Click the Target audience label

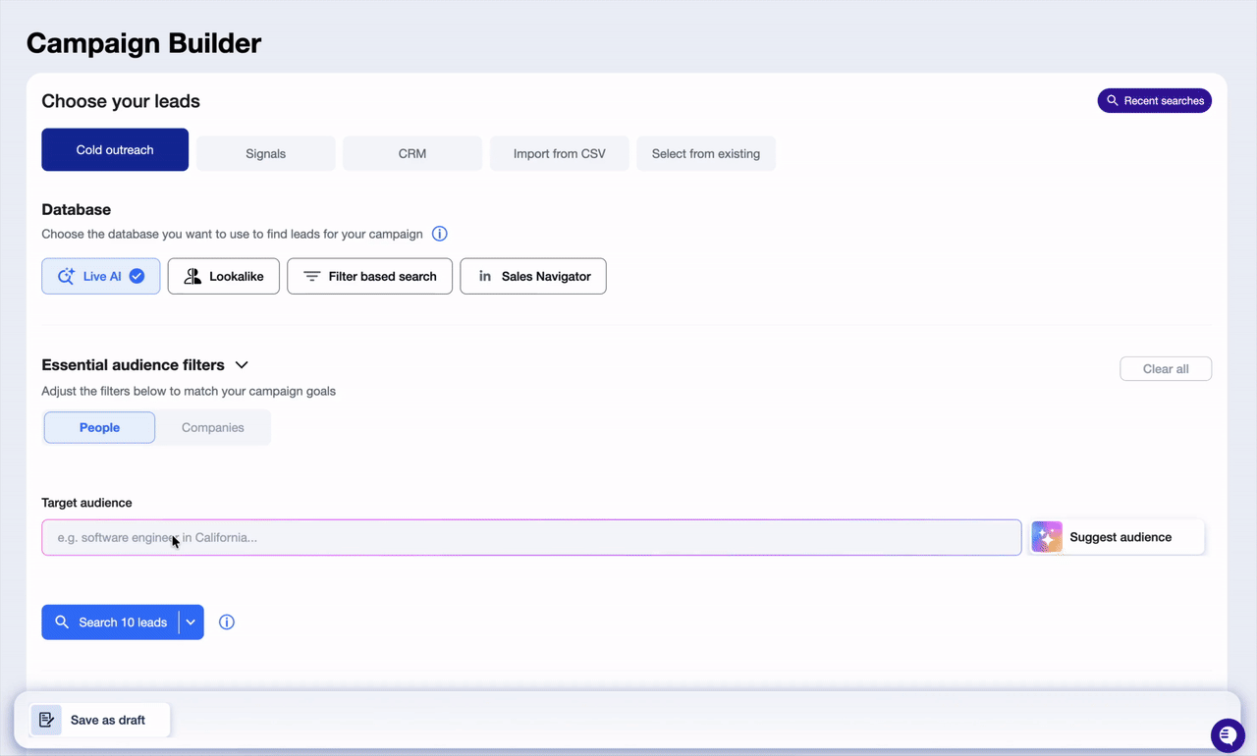(86, 503)
